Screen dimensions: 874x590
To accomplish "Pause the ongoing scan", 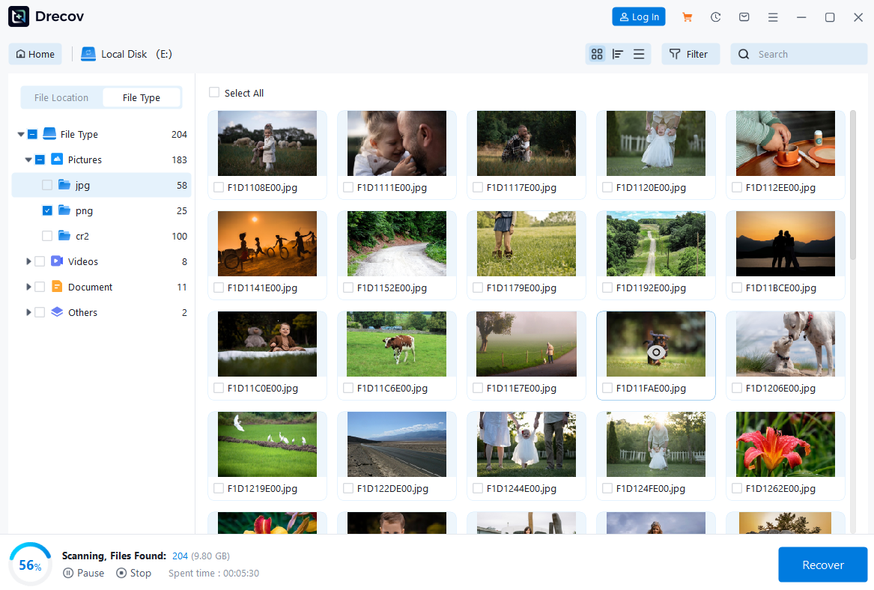I will 83,573.
